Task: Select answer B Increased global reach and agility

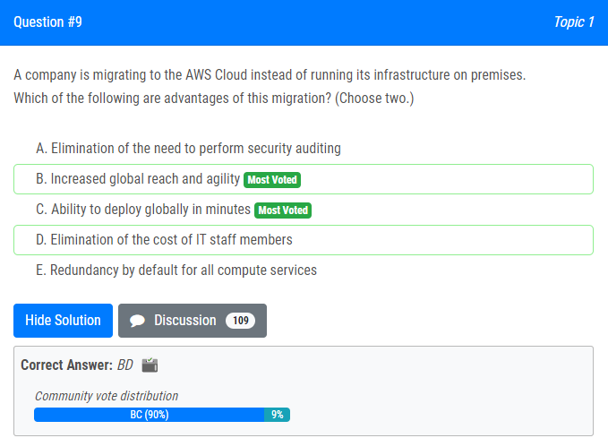Action: tap(304, 179)
